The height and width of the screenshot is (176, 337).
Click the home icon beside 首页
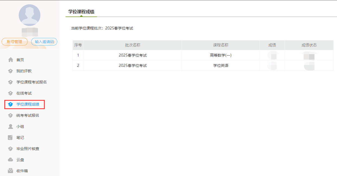pos(11,60)
